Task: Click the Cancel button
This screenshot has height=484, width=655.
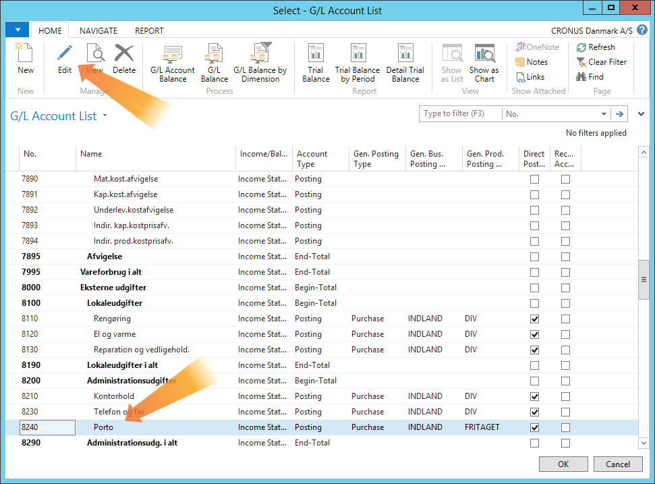Action: (618, 464)
